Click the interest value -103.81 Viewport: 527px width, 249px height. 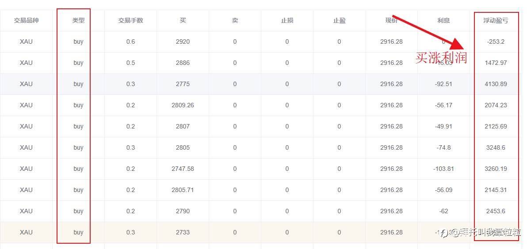[443, 169]
